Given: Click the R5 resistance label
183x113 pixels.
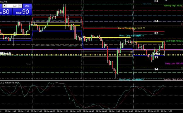Looking at the screenshot, I should [x=156, y=1].
